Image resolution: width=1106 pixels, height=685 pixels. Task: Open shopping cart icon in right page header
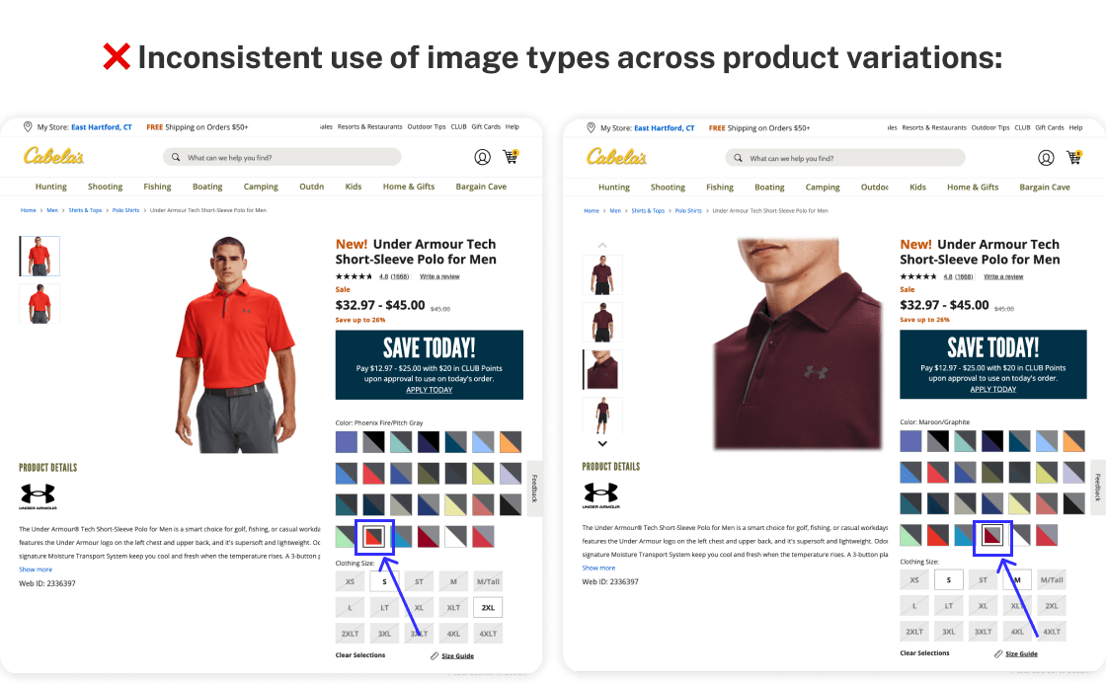1074,158
